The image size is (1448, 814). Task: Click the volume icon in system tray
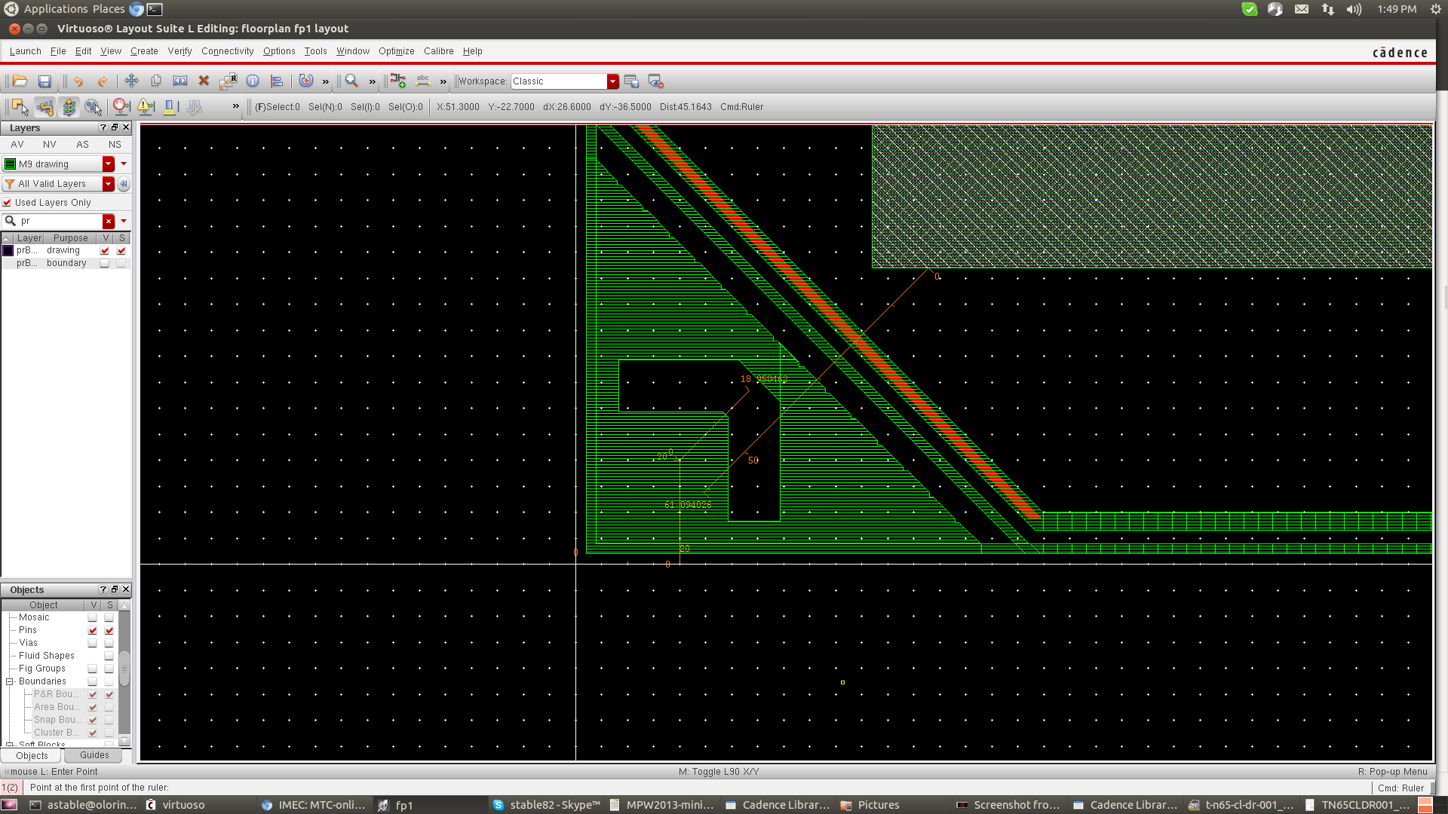click(1354, 9)
